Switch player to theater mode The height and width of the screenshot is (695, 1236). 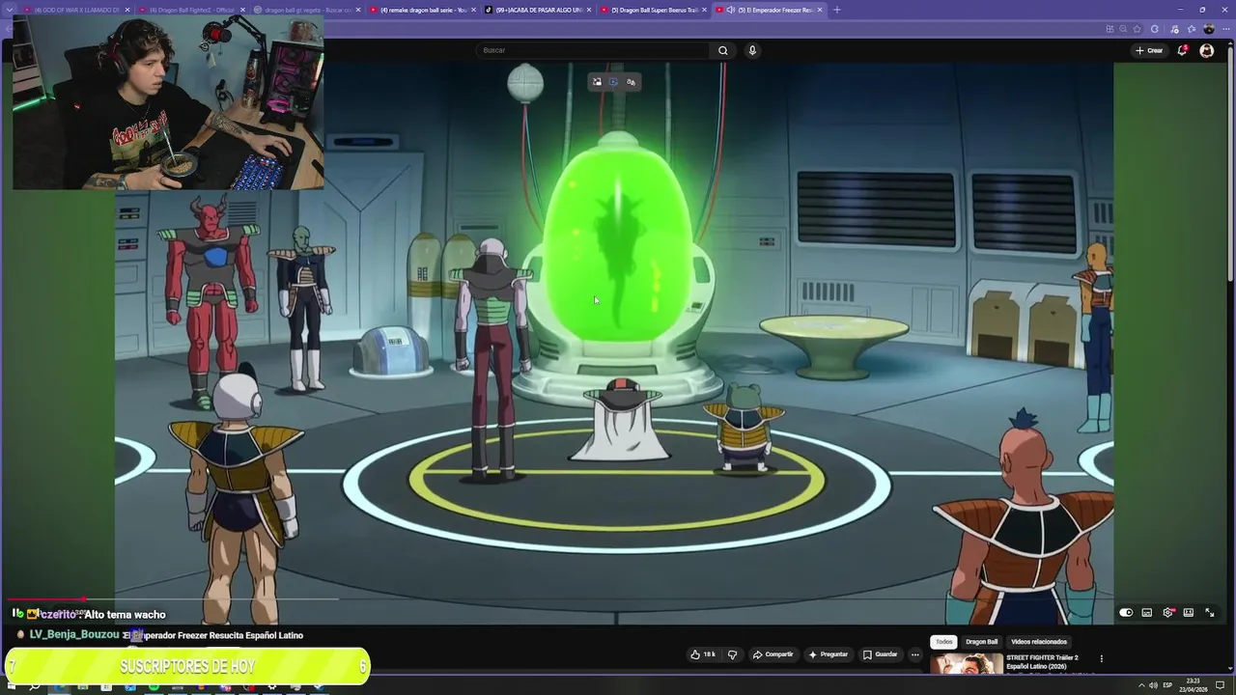[x=1189, y=613]
